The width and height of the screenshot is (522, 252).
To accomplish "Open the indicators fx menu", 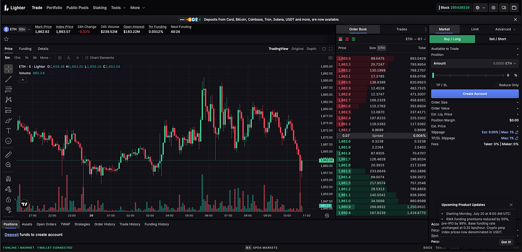I will (x=69, y=58).
